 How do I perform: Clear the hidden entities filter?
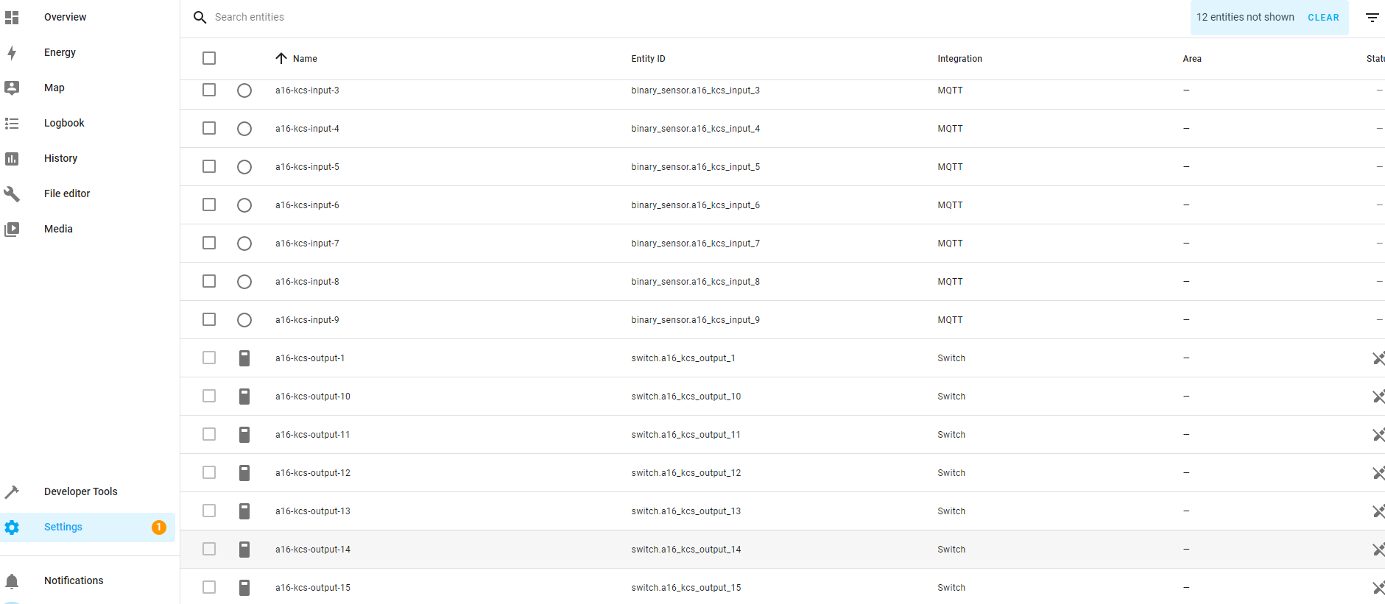click(1322, 18)
